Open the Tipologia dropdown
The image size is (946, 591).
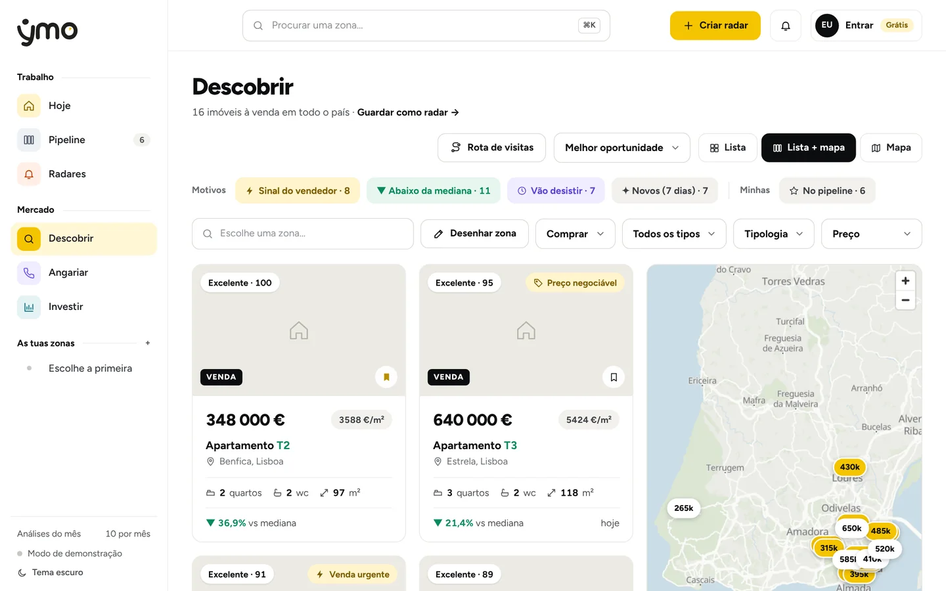(773, 234)
